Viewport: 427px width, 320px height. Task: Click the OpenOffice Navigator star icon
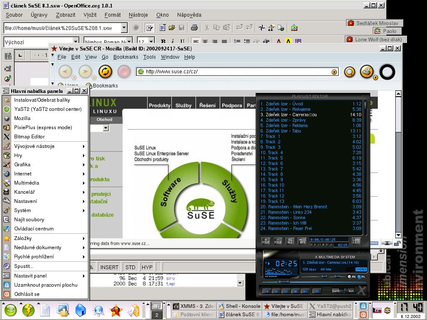[x=262, y=28]
